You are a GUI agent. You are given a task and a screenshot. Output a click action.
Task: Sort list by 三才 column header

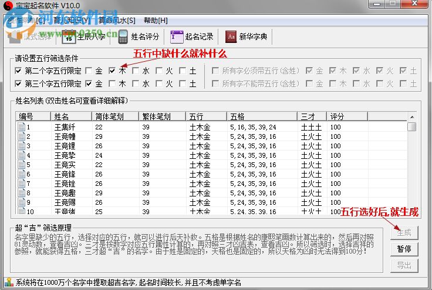pos(312,116)
